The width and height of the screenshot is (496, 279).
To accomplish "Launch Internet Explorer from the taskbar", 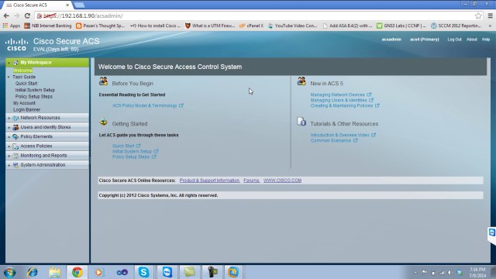I will tap(33, 272).
